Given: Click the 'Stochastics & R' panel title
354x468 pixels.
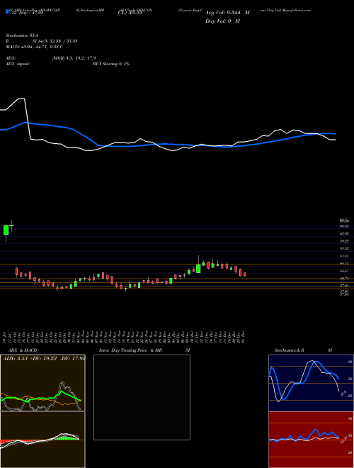Looking at the screenshot, I should [290, 350].
